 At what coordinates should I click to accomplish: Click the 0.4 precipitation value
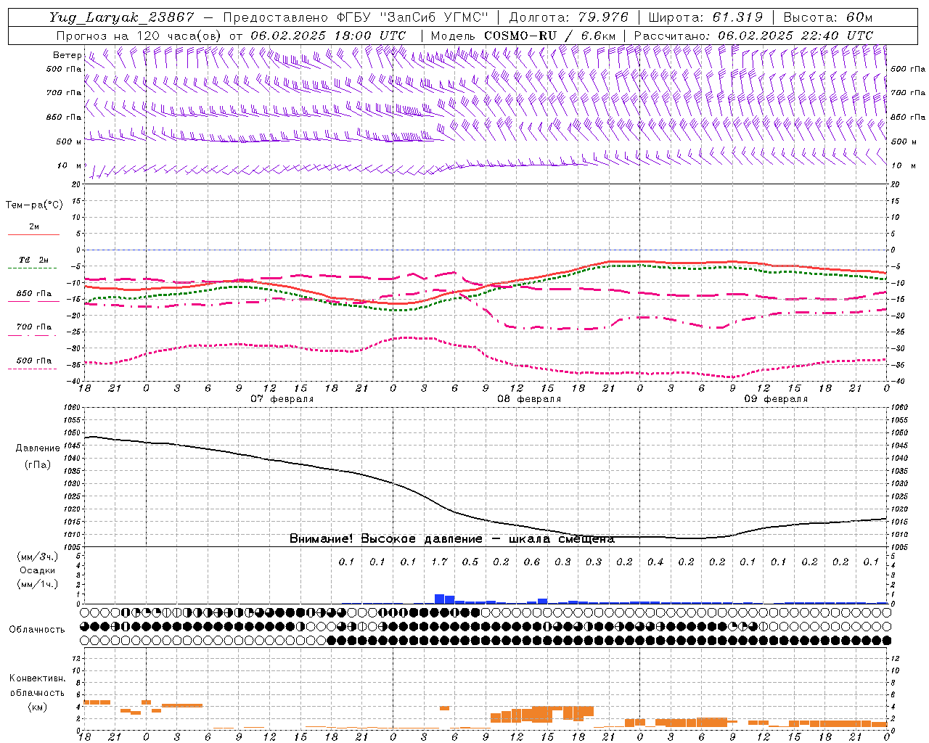coord(655,562)
